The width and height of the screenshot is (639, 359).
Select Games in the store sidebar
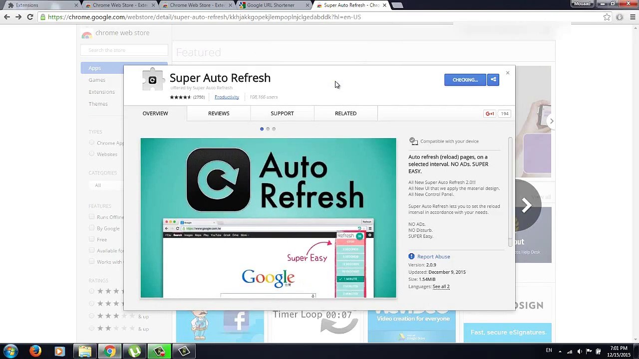tap(97, 80)
